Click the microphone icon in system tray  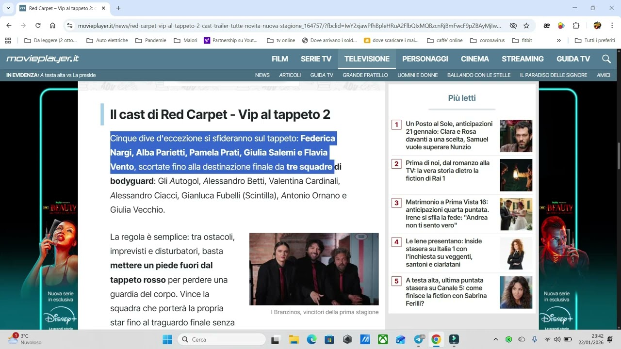[x=535, y=339]
